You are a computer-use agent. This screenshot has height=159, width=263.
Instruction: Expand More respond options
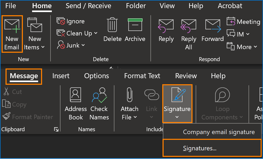pos(242,47)
